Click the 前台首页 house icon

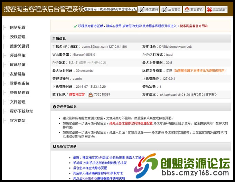187,9
